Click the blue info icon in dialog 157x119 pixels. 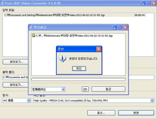pos(63,58)
